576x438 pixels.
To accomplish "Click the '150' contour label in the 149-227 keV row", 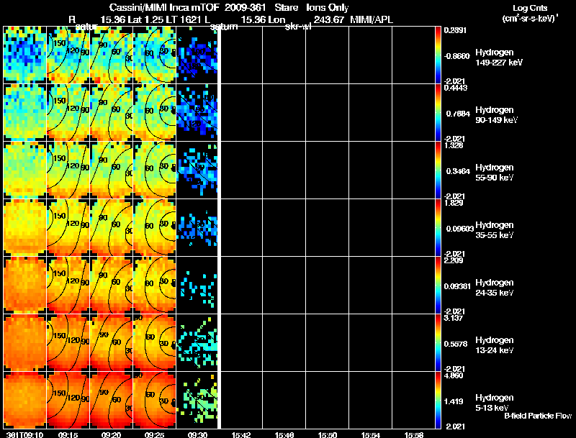I will point(60,43).
